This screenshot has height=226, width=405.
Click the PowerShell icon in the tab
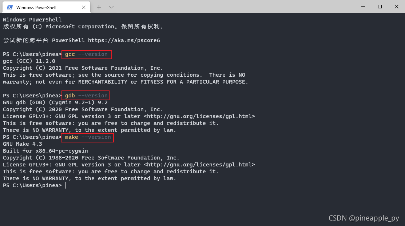10,7
